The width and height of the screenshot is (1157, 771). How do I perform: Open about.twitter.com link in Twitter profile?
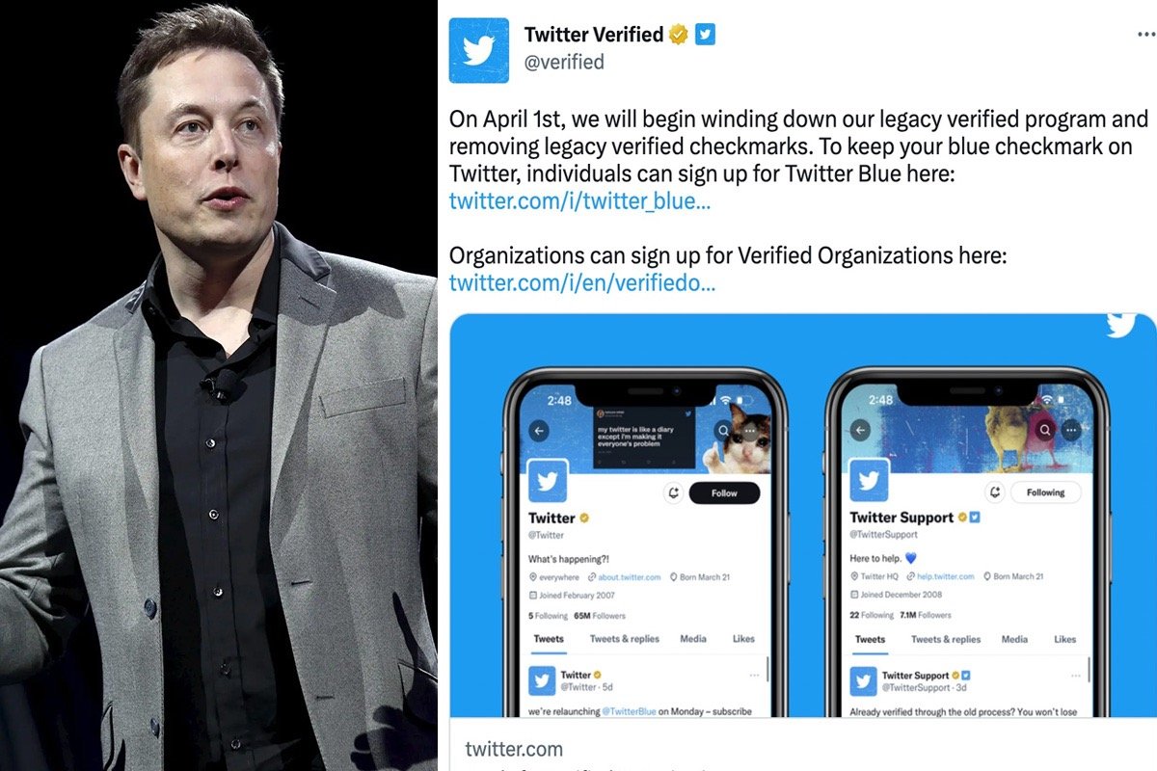[x=629, y=577]
